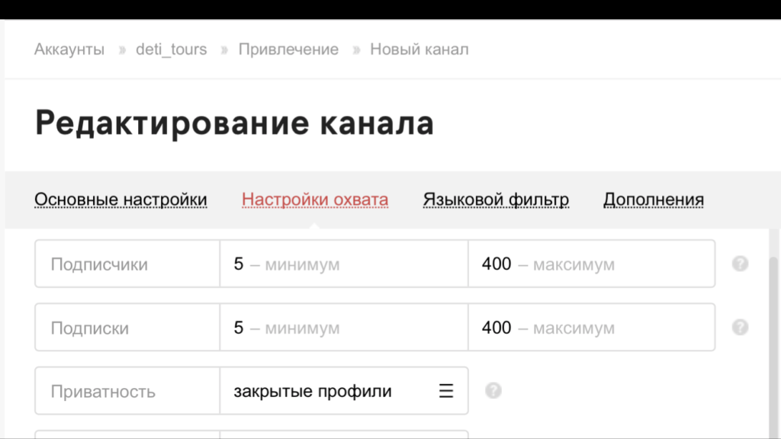
Task: Open the Языковой фильтр tab
Action: (496, 200)
